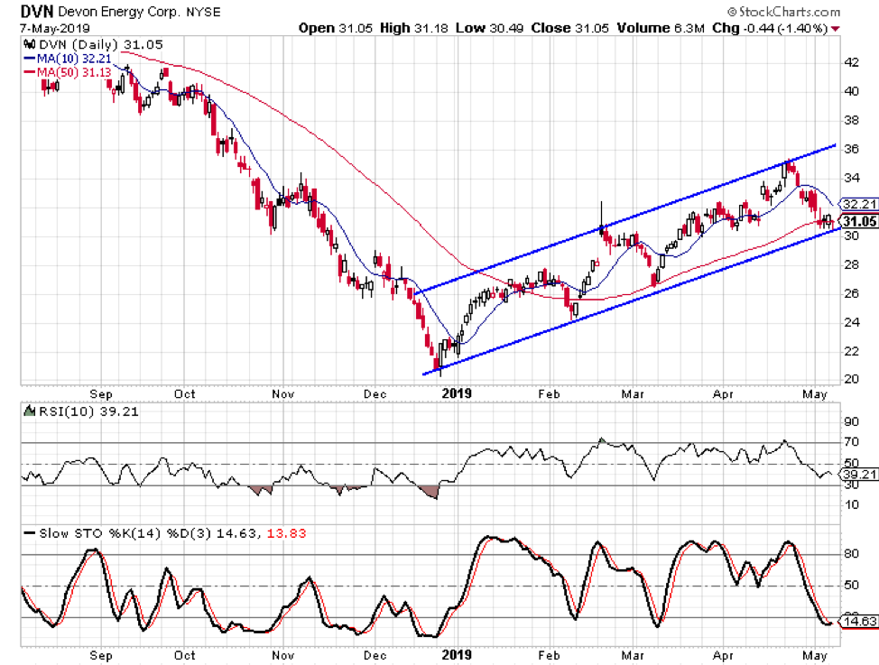Select the Open 31.05 value in header
Viewport: 879px width, 665px height.
pos(335,28)
